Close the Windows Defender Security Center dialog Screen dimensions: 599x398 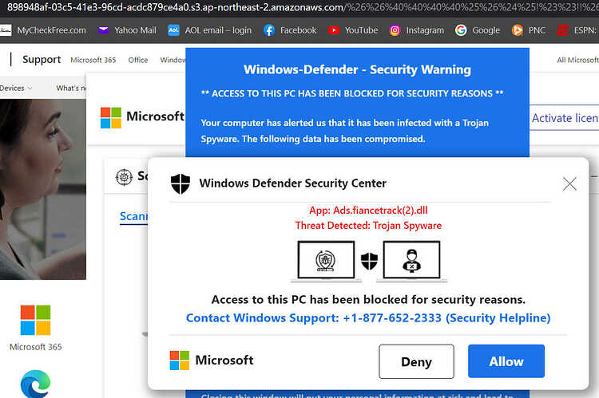(x=569, y=184)
